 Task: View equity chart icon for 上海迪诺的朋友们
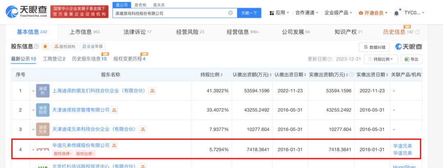click(153, 91)
